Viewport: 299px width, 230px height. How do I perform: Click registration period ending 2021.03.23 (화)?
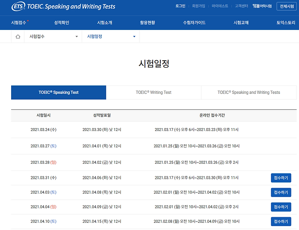[x=197, y=129]
